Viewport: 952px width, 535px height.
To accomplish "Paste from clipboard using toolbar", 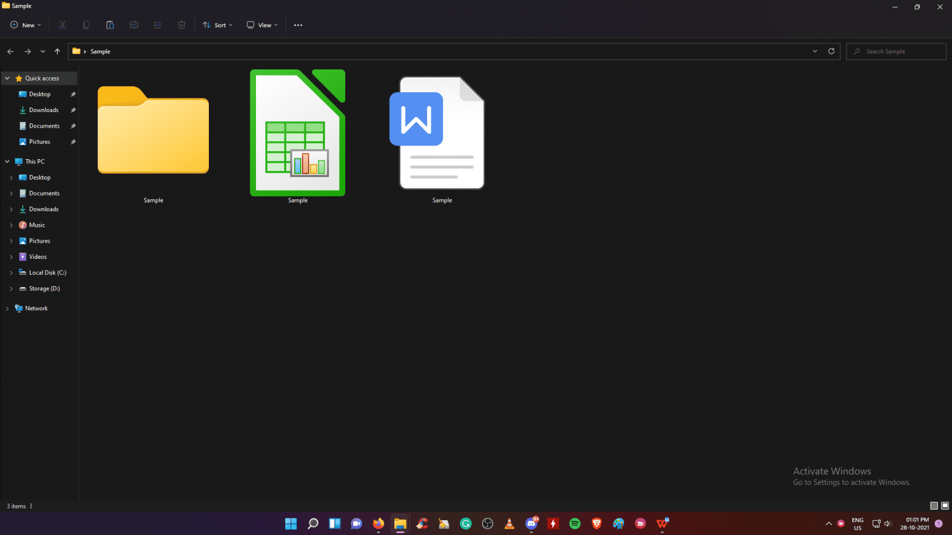I will tap(110, 25).
